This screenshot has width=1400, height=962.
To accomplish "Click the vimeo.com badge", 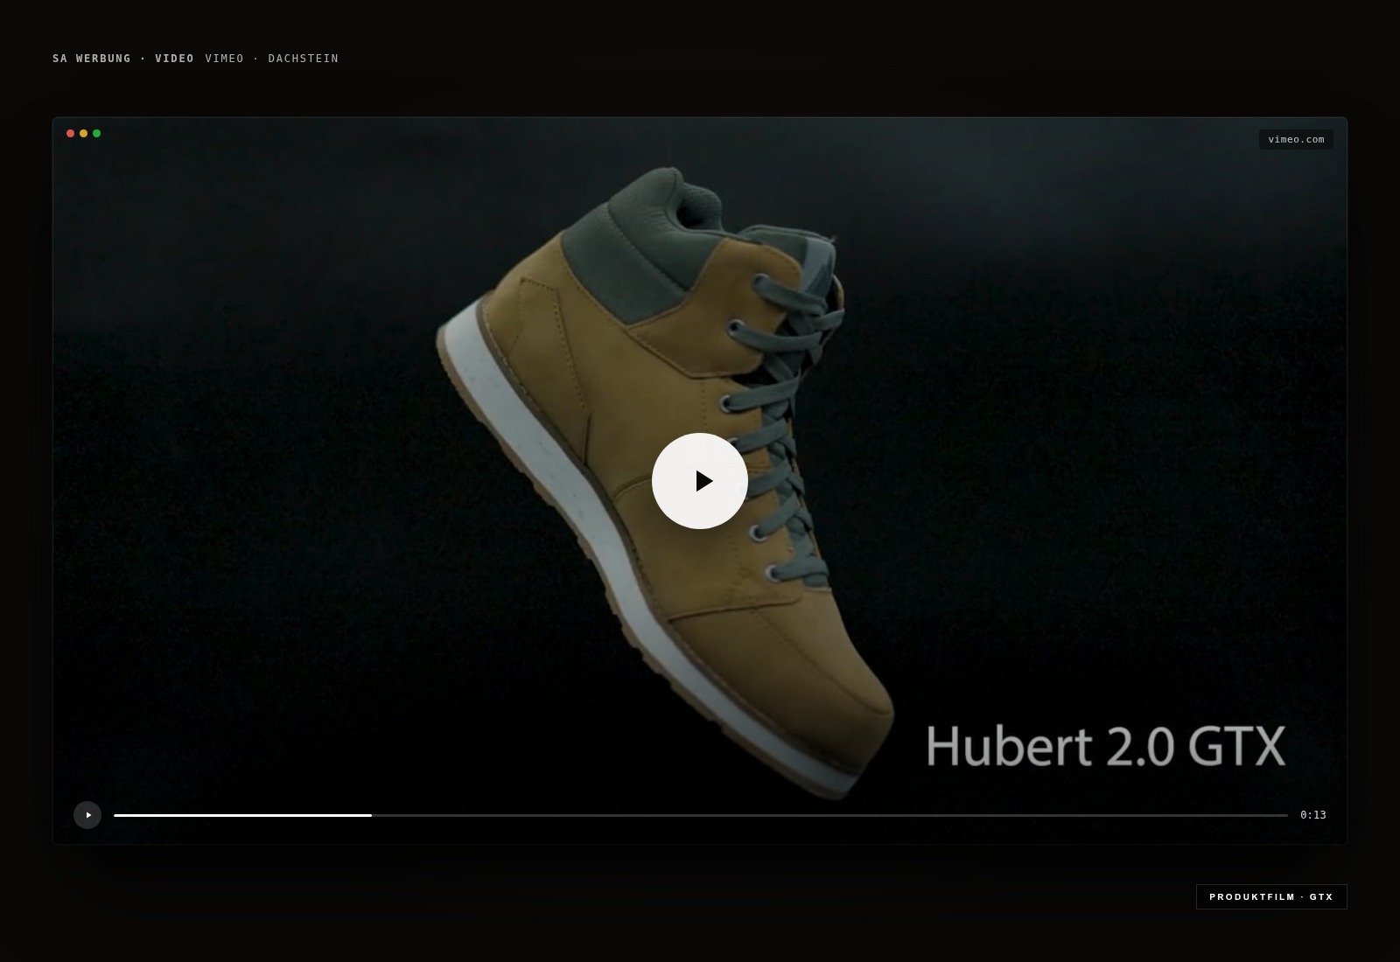I will point(1296,139).
